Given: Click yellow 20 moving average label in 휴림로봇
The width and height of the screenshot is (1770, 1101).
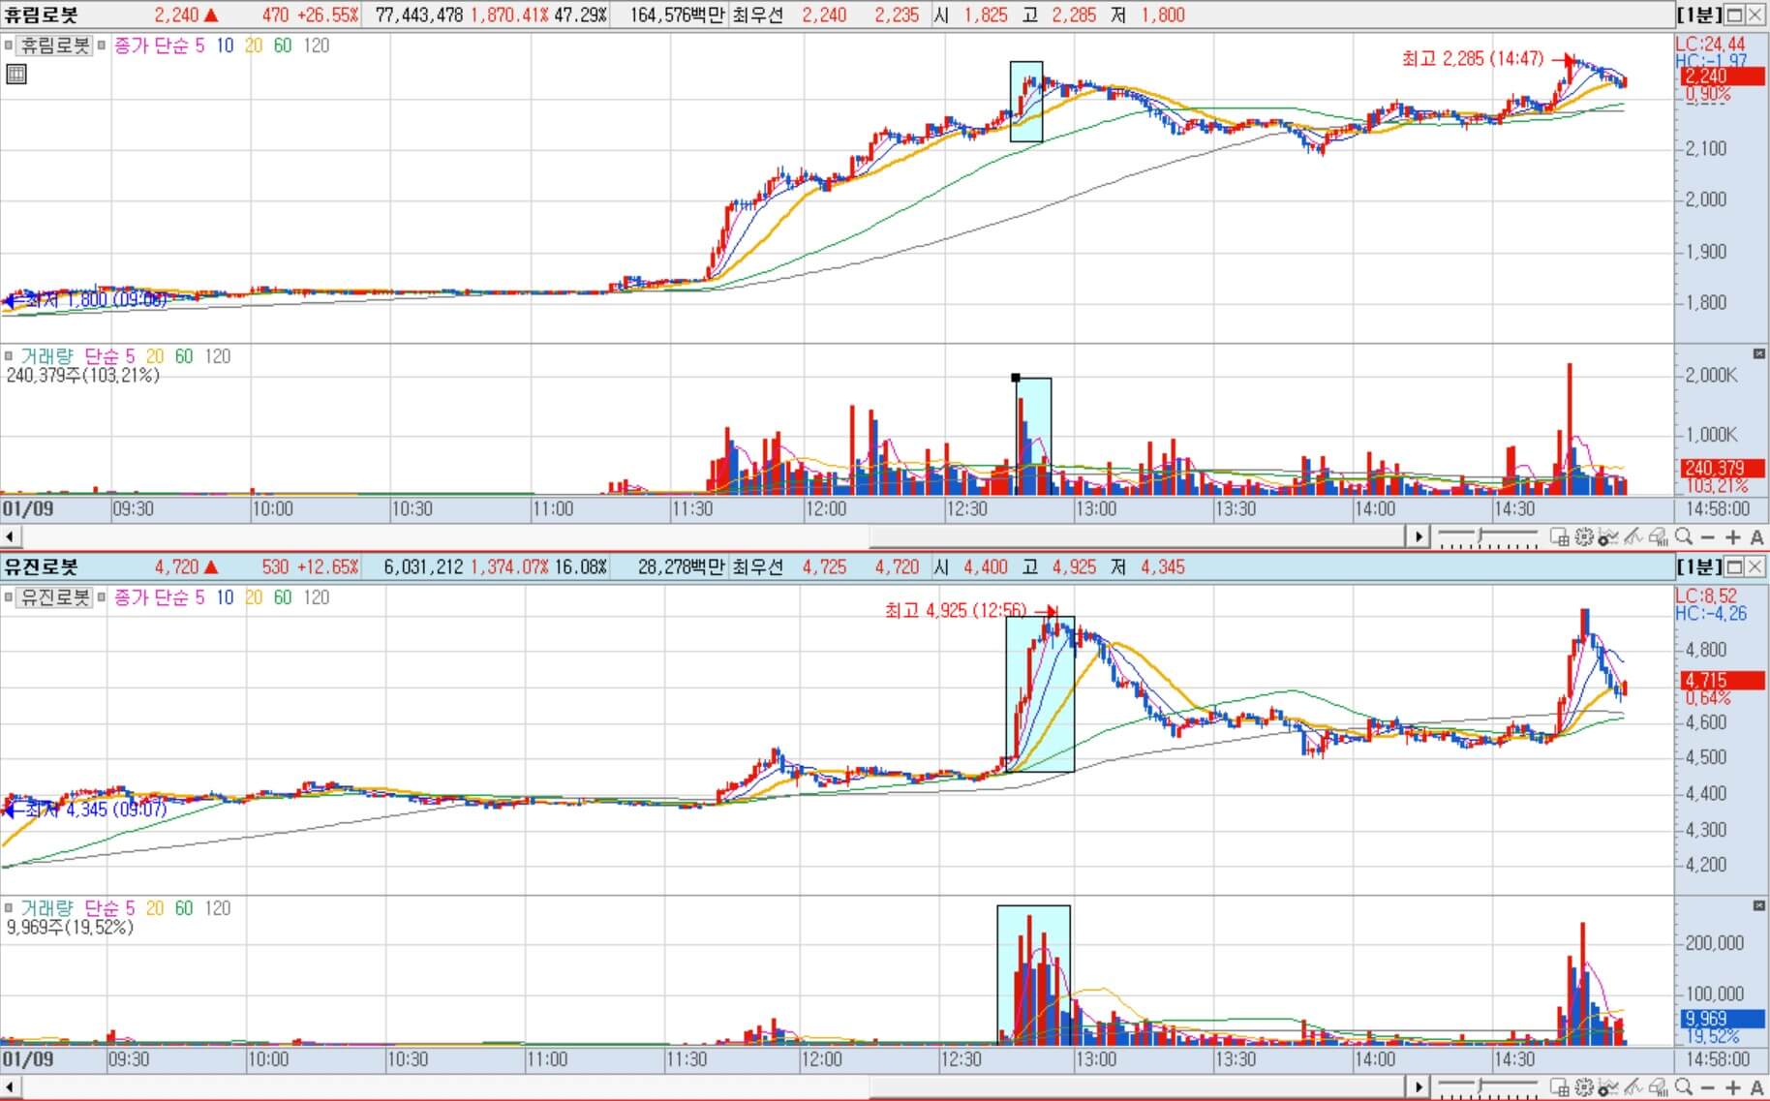Looking at the screenshot, I should 254,46.
